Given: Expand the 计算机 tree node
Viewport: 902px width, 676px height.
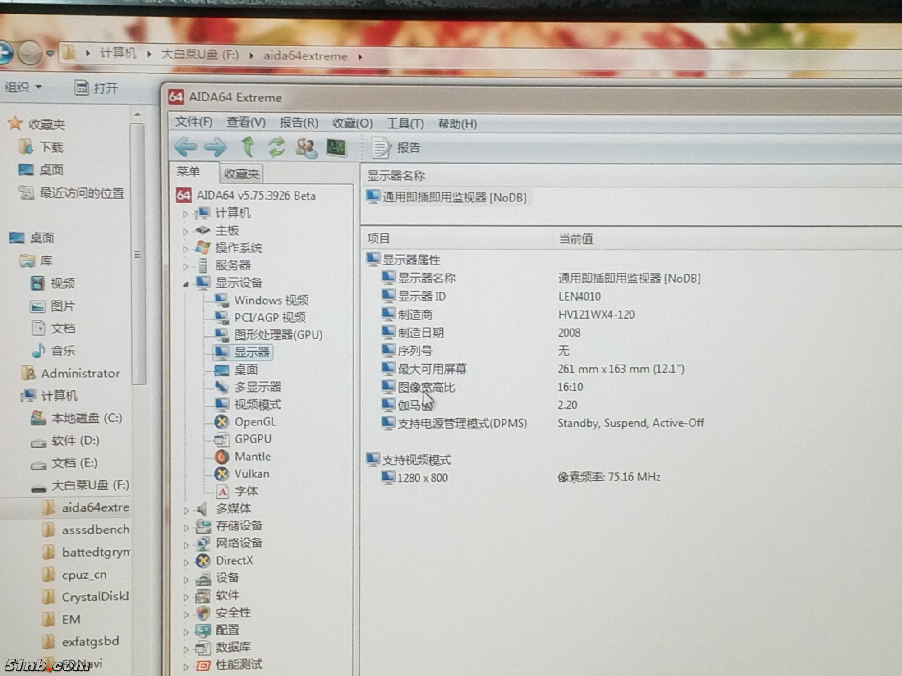Looking at the screenshot, I should tap(185, 214).
